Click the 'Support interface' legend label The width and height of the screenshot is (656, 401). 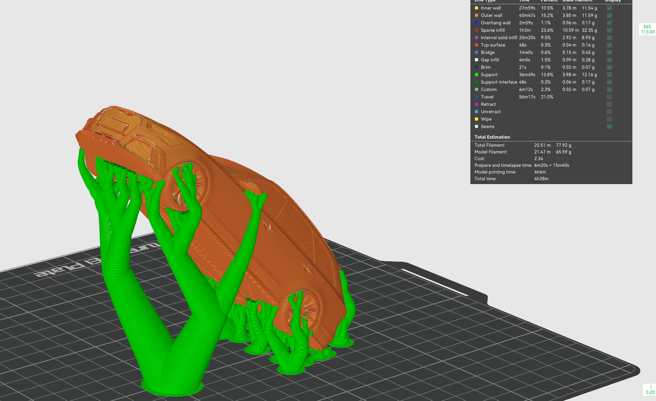click(x=499, y=82)
